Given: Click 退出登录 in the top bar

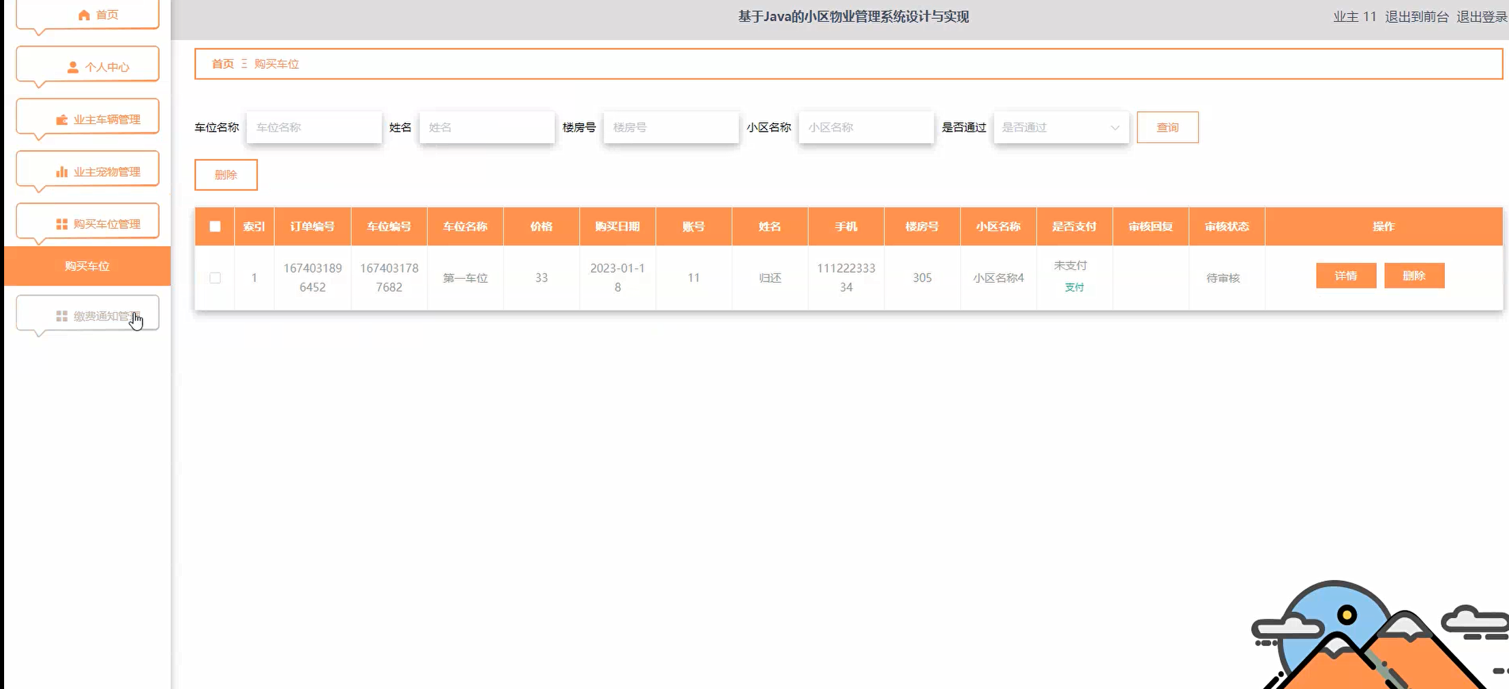Looking at the screenshot, I should pyautogui.click(x=1481, y=17).
